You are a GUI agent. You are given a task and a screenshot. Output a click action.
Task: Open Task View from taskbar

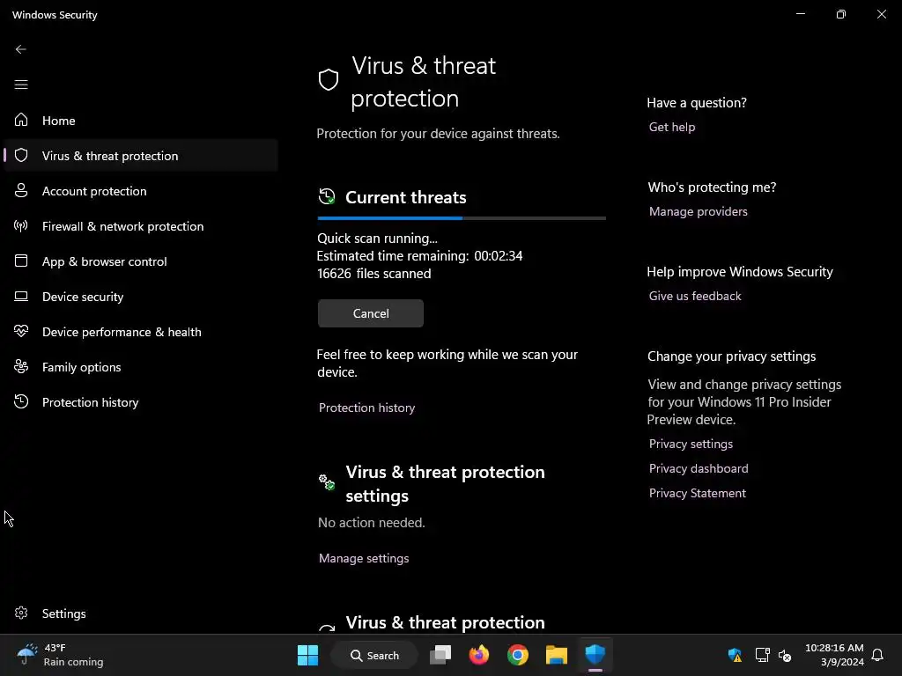440,655
